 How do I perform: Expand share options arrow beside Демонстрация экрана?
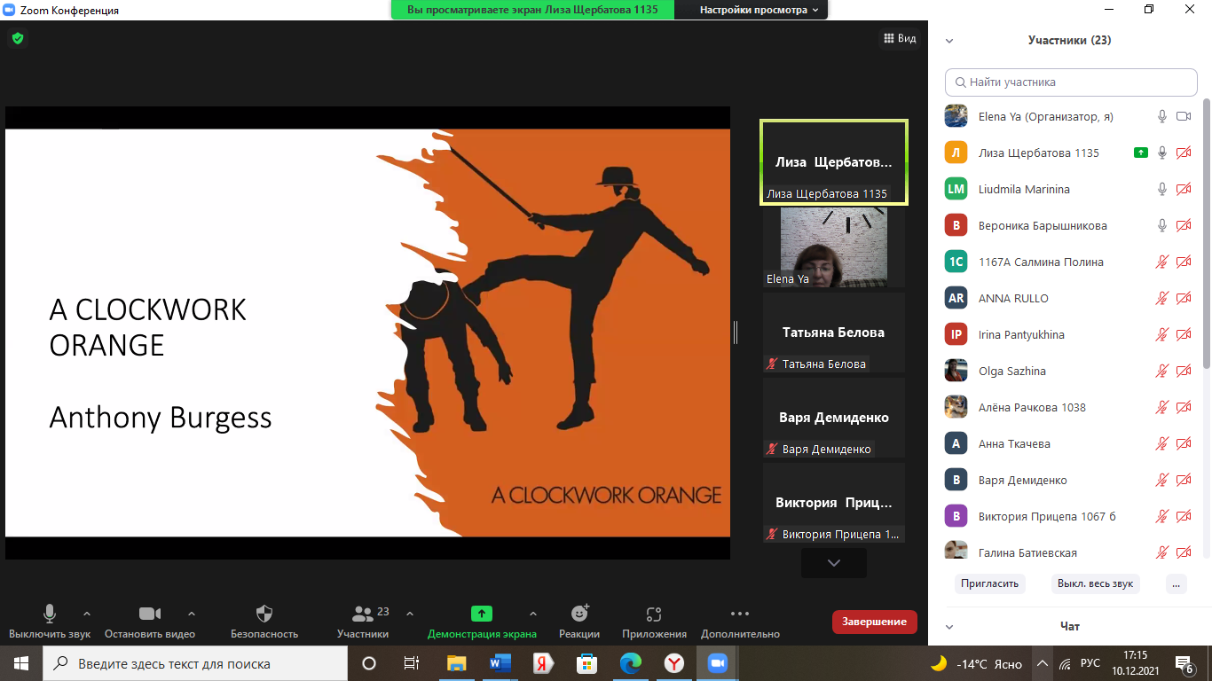pyautogui.click(x=533, y=613)
